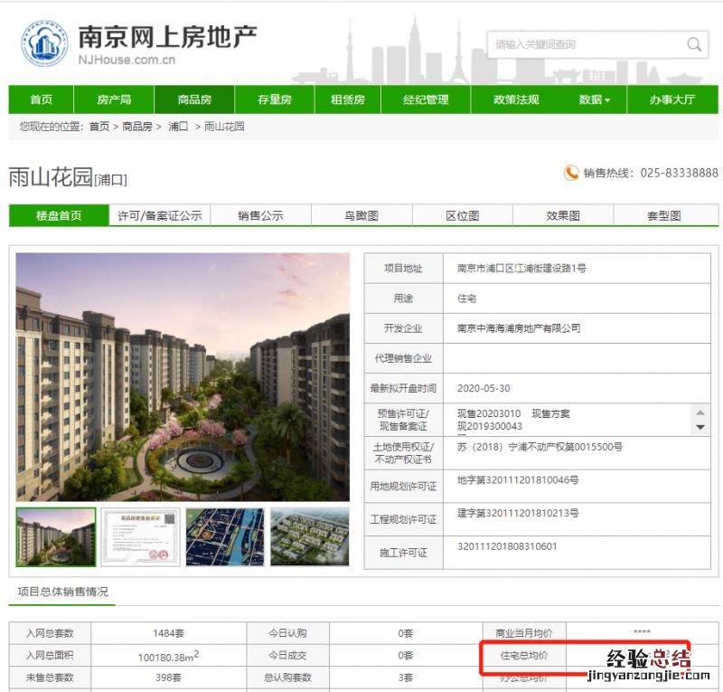Screen dimensions: 723x692
Task: Click the permit list scroll-up arrow
Action: click(700, 412)
